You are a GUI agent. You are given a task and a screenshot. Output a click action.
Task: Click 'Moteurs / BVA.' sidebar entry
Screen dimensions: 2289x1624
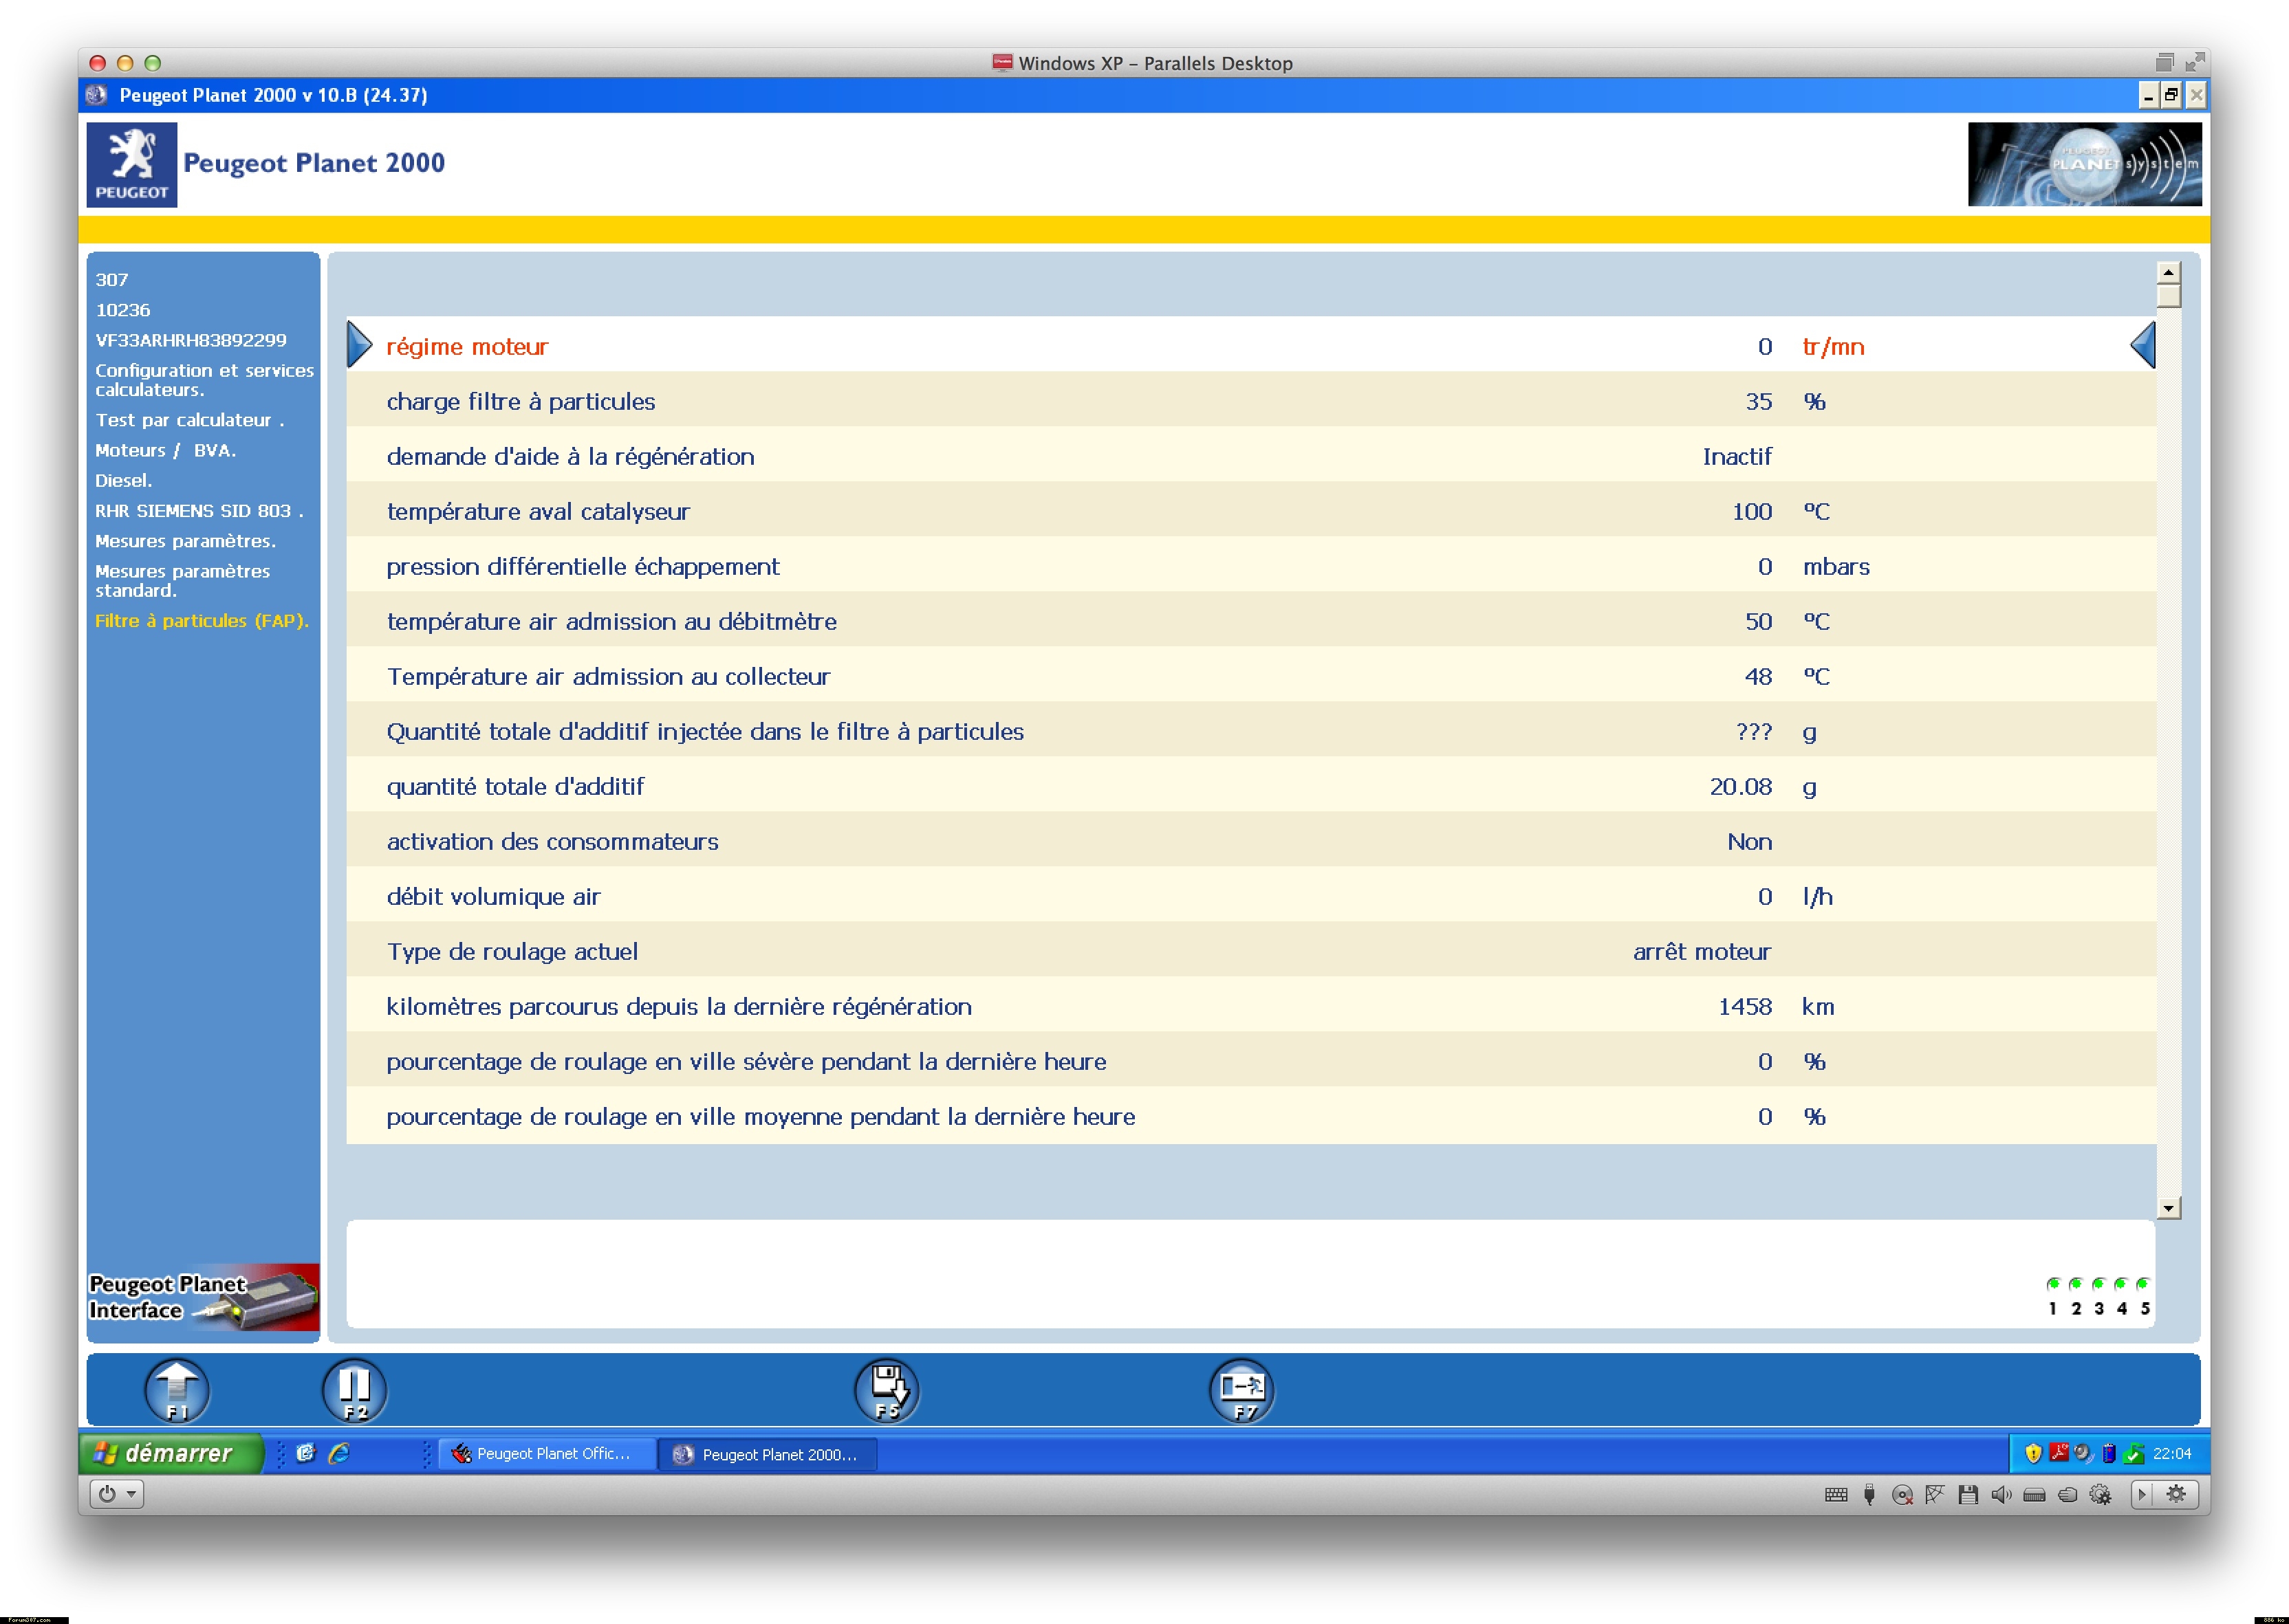pyautogui.click(x=165, y=450)
